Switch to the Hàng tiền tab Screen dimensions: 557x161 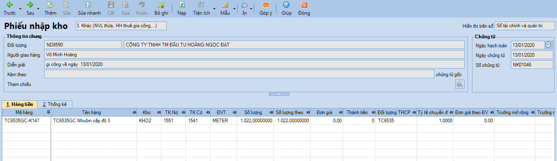click(20, 104)
